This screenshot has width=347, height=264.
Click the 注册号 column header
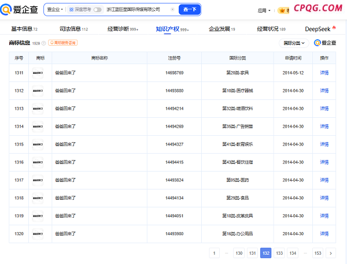pyautogui.click(x=174, y=58)
